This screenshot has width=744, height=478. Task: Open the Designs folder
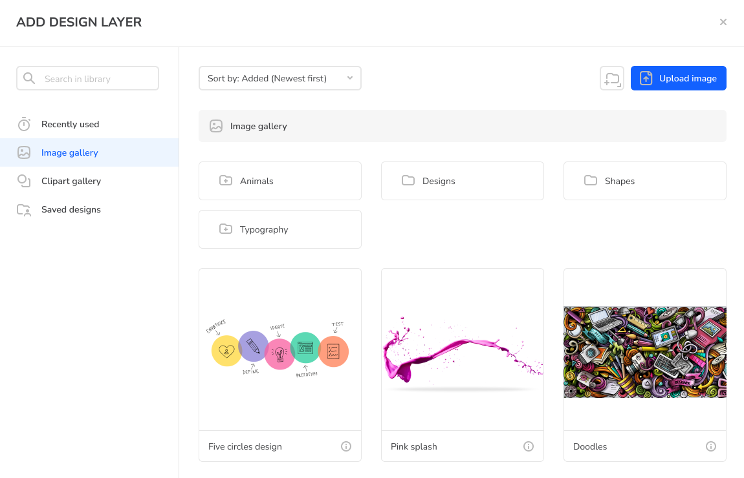[x=462, y=181]
